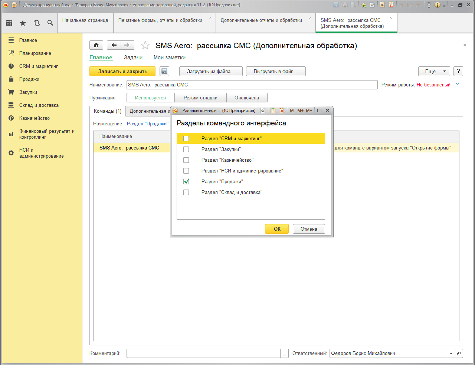Open the responsible person record icon

[459, 354]
